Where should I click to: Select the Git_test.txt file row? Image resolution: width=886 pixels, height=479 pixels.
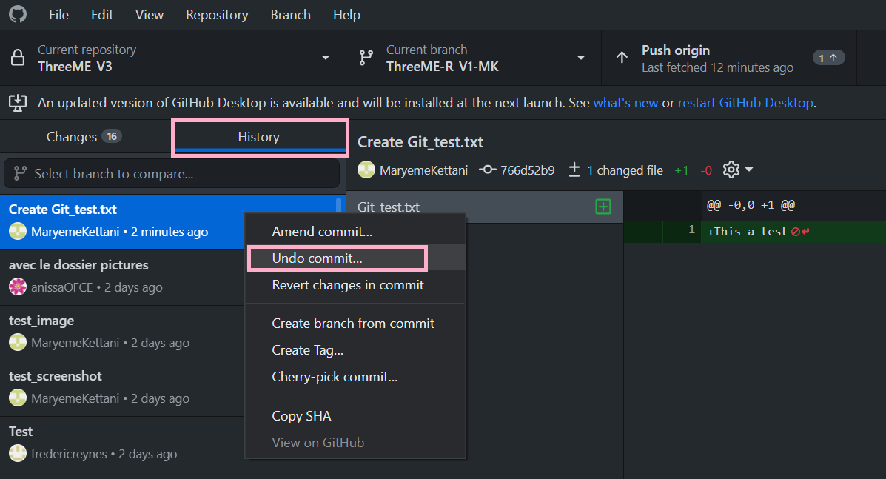pos(485,206)
